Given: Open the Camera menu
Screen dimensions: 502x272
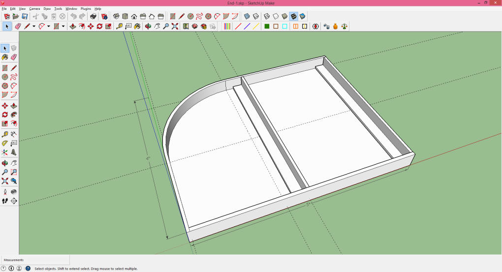Looking at the screenshot, I should [x=34, y=9].
